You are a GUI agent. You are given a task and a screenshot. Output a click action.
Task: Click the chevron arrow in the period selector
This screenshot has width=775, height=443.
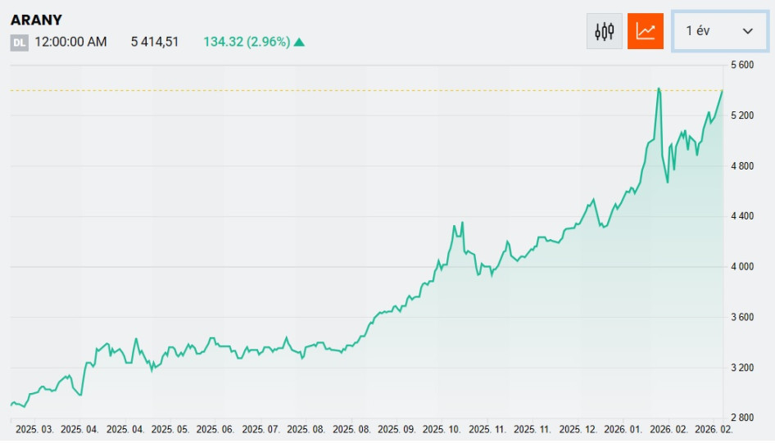pyautogui.click(x=747, y=31)
